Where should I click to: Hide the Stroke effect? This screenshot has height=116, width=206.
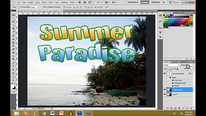coord(173,86)
